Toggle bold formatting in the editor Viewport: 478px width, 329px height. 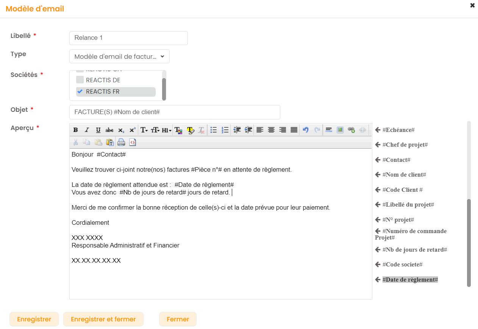pos(76,130)
